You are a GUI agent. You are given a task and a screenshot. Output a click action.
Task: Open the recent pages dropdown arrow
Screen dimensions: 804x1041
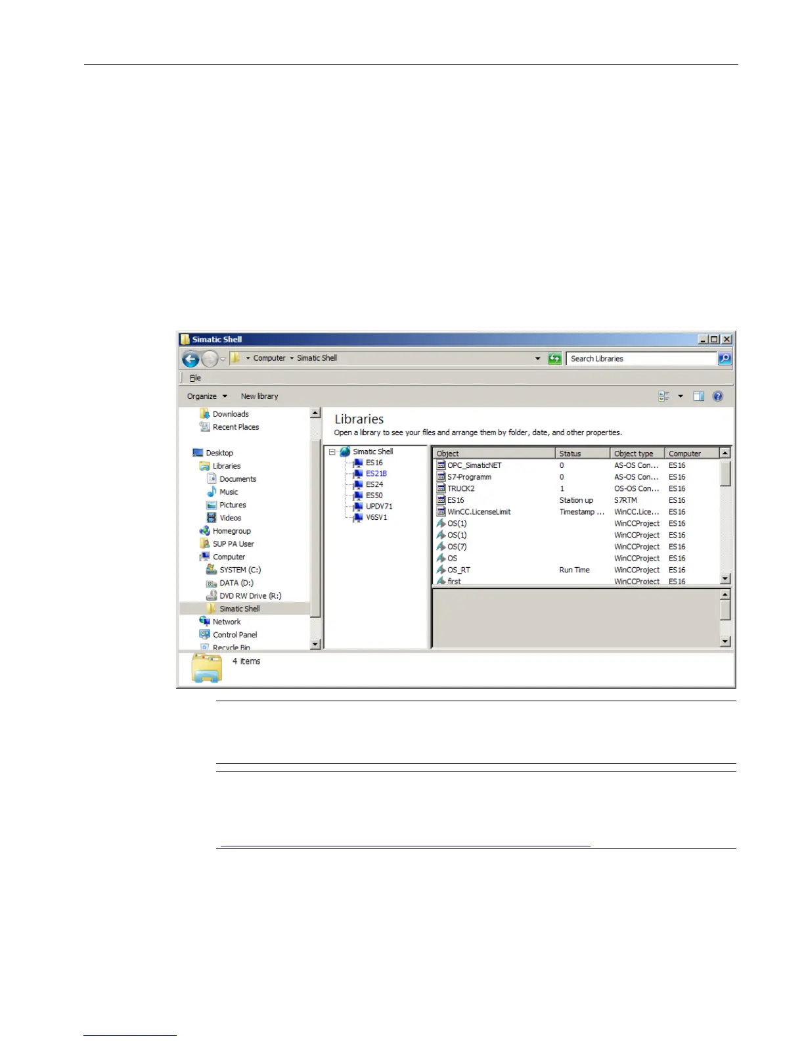tap(223, 359)
